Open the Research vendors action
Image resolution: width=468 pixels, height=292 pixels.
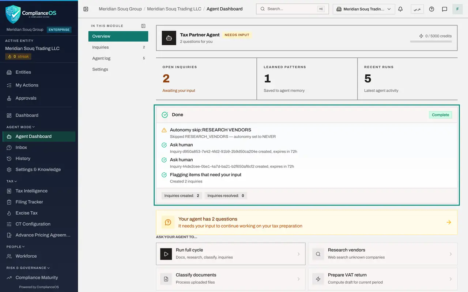pyautogui.click(x=383, y=254)
